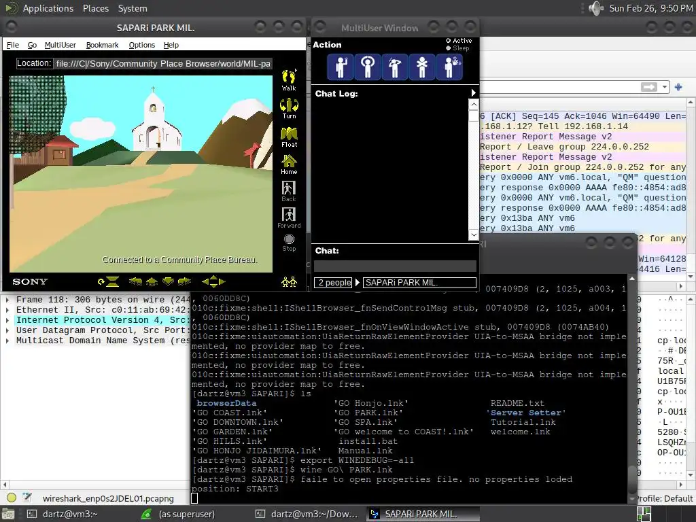Expand the Frame 118 tree row
The width and height of the screenshot is (696, 522).
tap(7, 300)
